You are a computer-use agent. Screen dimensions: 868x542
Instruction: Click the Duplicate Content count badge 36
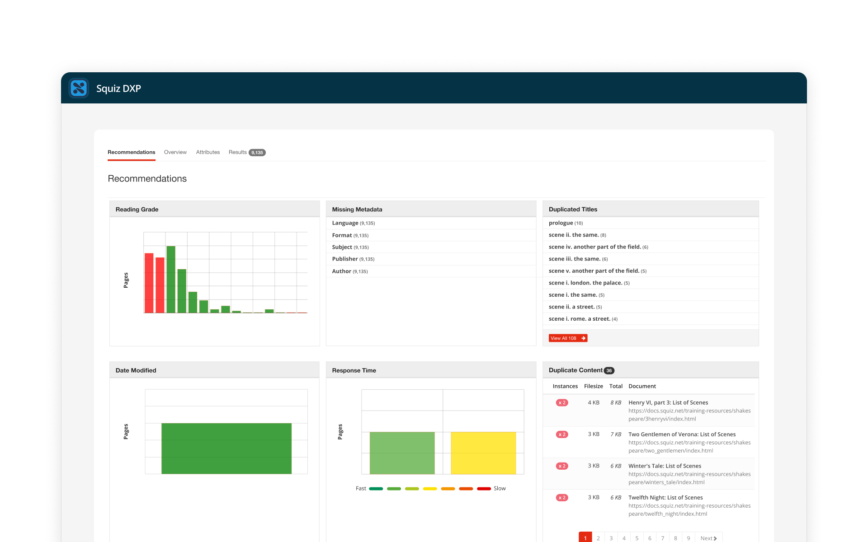[x=609, y=370]
